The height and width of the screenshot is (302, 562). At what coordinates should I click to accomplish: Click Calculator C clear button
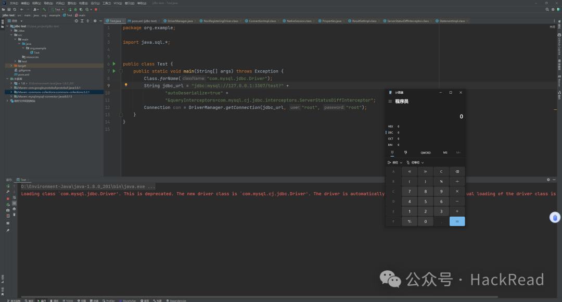pos(441,171)
